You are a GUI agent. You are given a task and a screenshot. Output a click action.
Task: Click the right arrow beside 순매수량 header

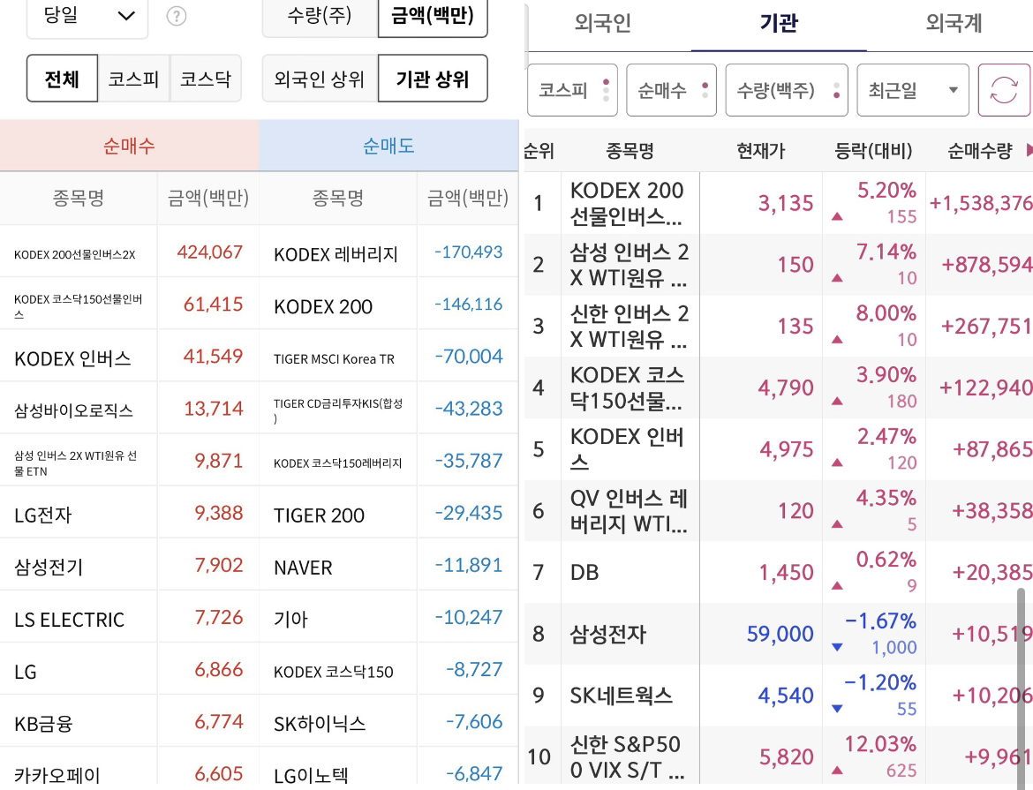tap(1029, 150)
